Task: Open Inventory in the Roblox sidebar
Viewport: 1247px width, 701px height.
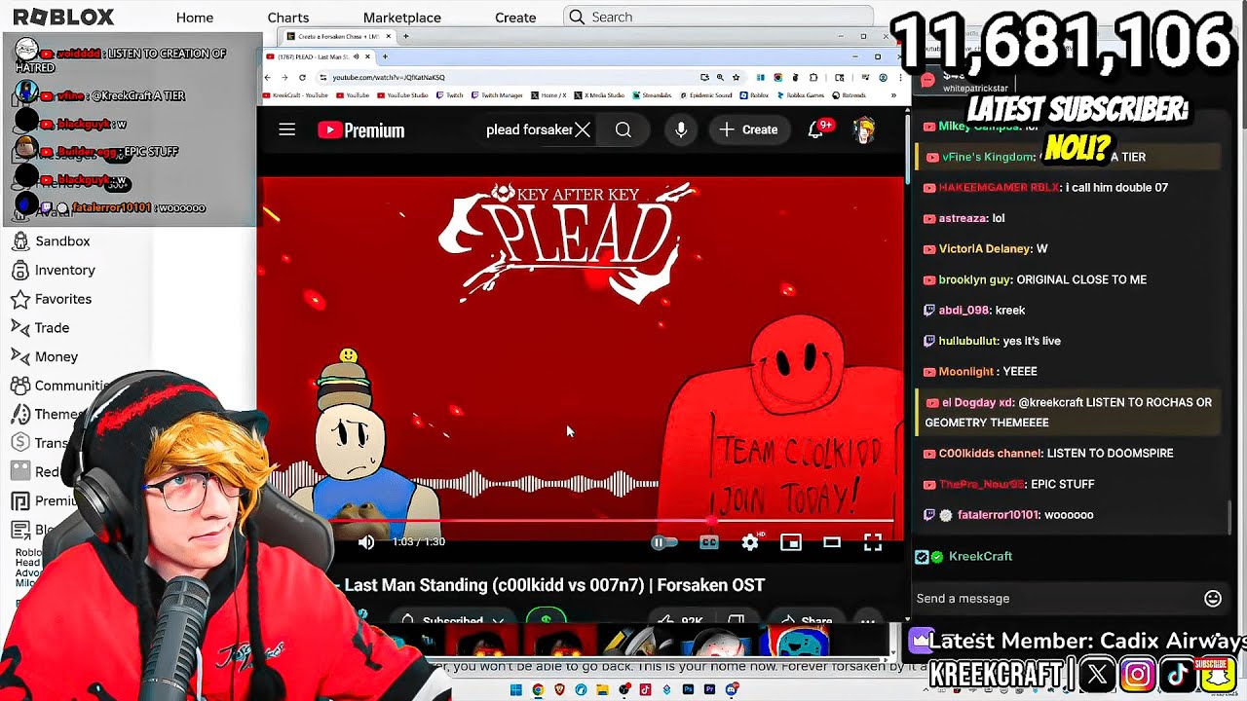Action: pos(53,270)
